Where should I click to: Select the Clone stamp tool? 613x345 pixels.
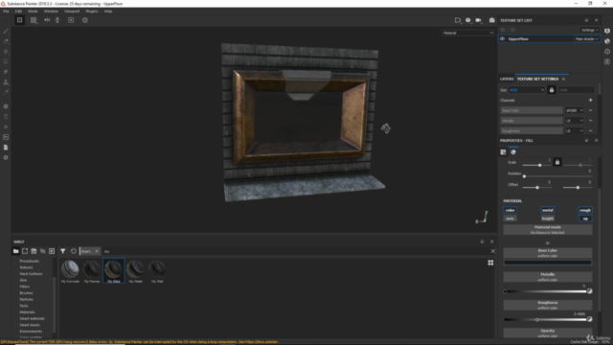[x=6, y=82]
